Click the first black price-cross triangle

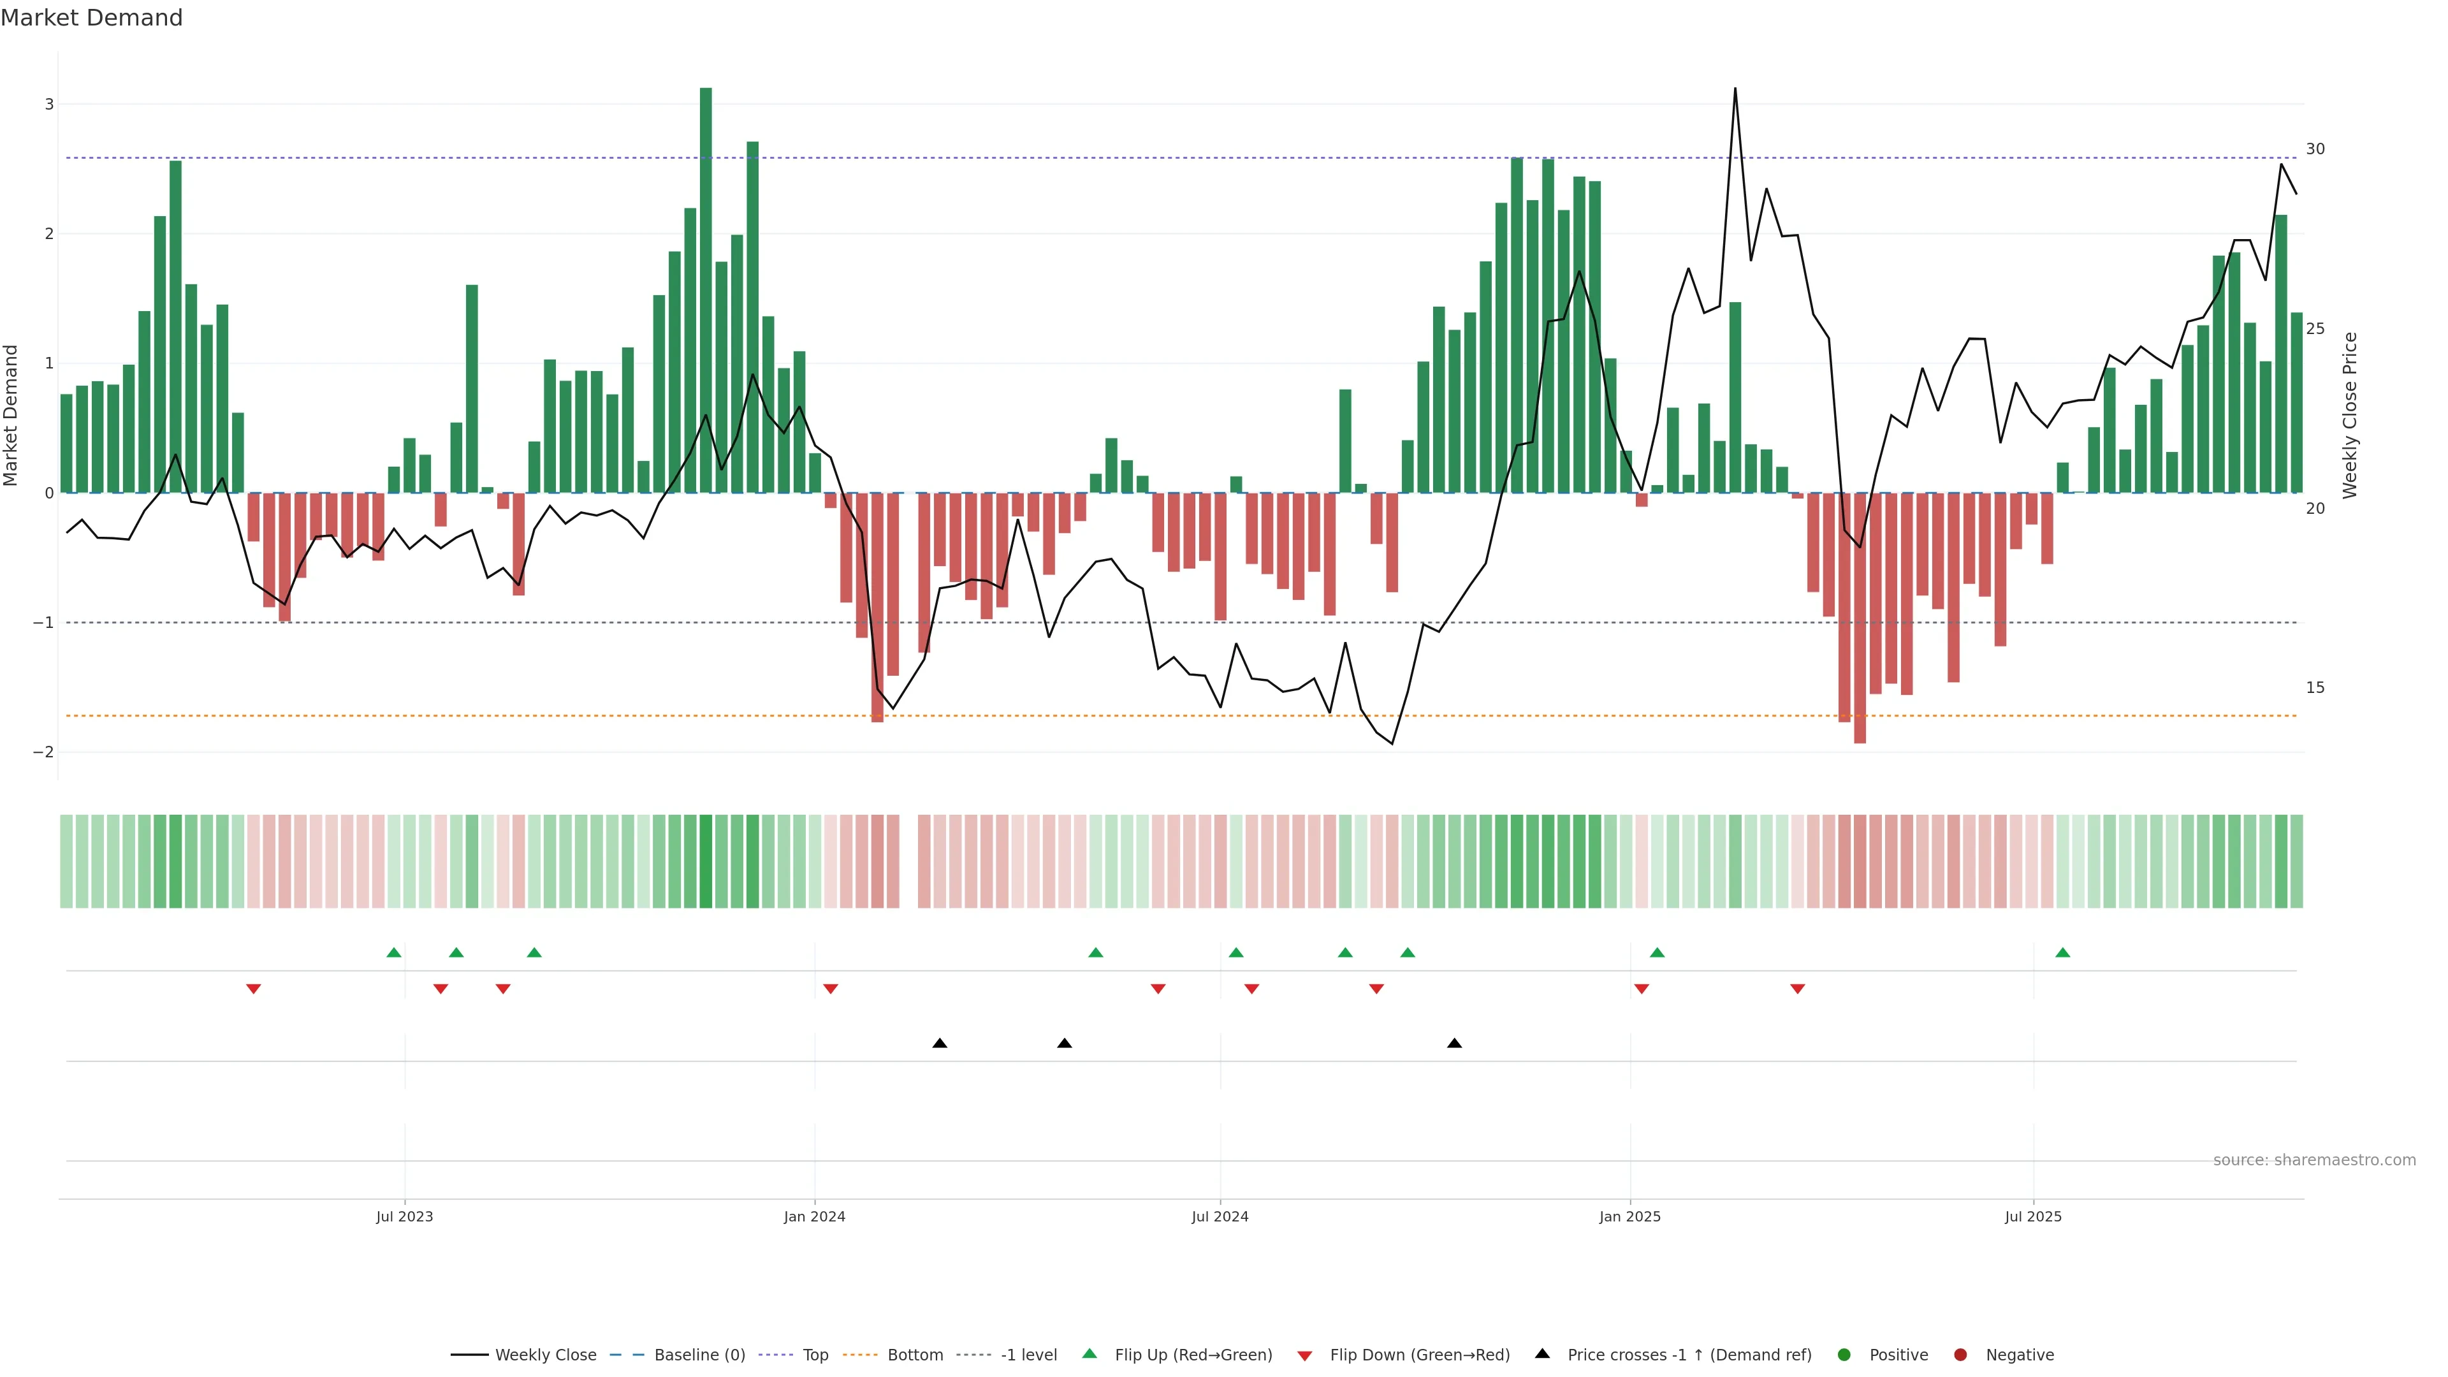click(x=940, y=1042)
